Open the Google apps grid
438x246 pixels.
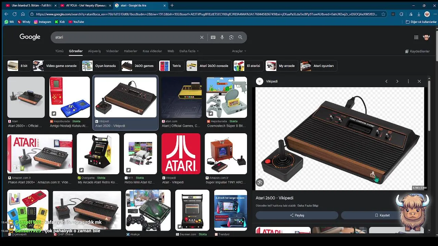point(416,37)
